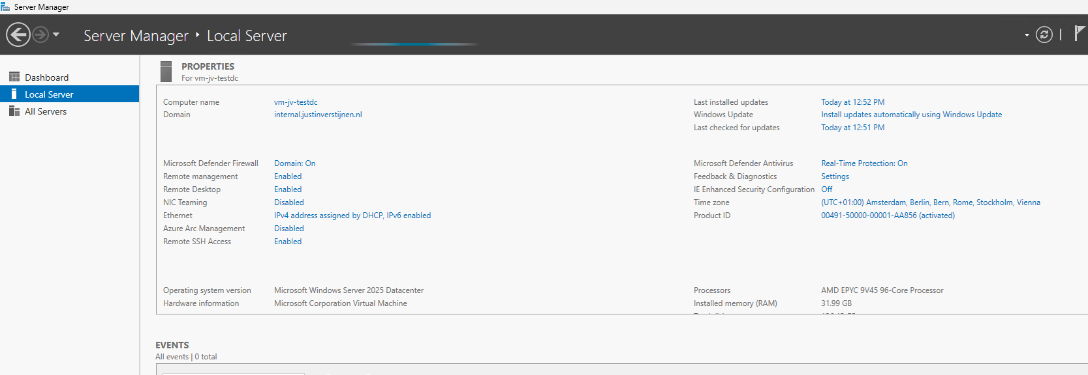
Task: Select All Servers in the sidebar
Action: coord(46,111)
